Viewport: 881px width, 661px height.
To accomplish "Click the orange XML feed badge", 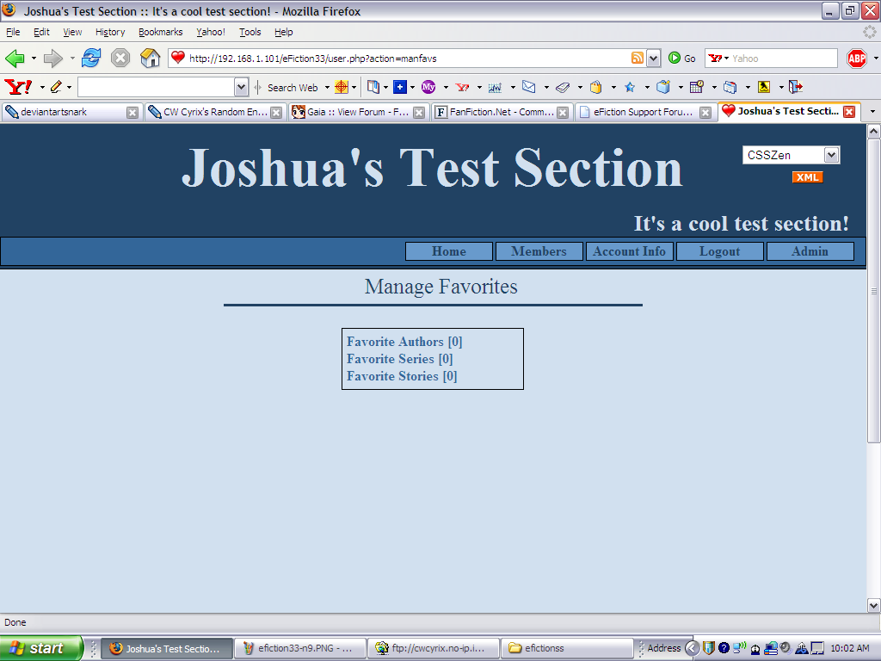I will pos(807,177).
